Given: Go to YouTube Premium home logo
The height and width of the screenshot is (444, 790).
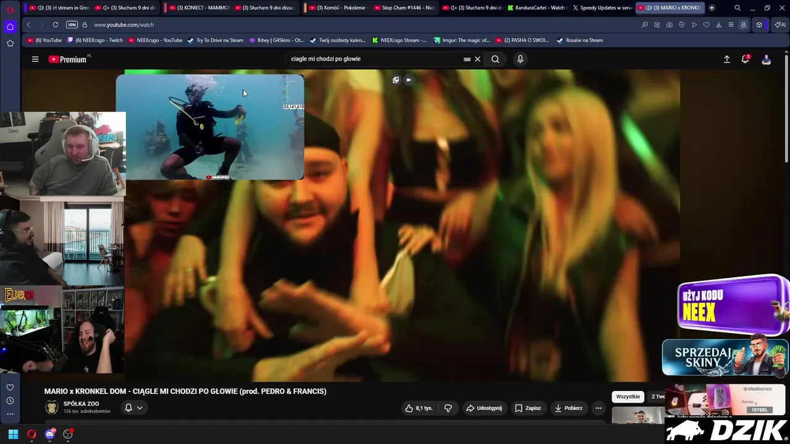Looking at the screenshot, I should [68, 59].
